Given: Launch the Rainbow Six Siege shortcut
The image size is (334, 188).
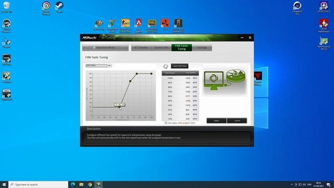Looking at the screenshot, I should tap(178, 26).
